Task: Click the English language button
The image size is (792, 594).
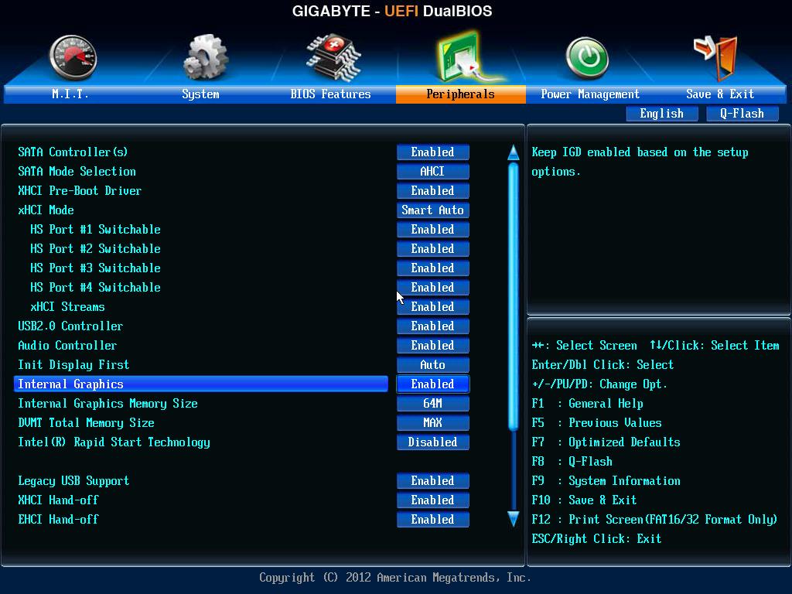Action: click(x=662, y=114)
